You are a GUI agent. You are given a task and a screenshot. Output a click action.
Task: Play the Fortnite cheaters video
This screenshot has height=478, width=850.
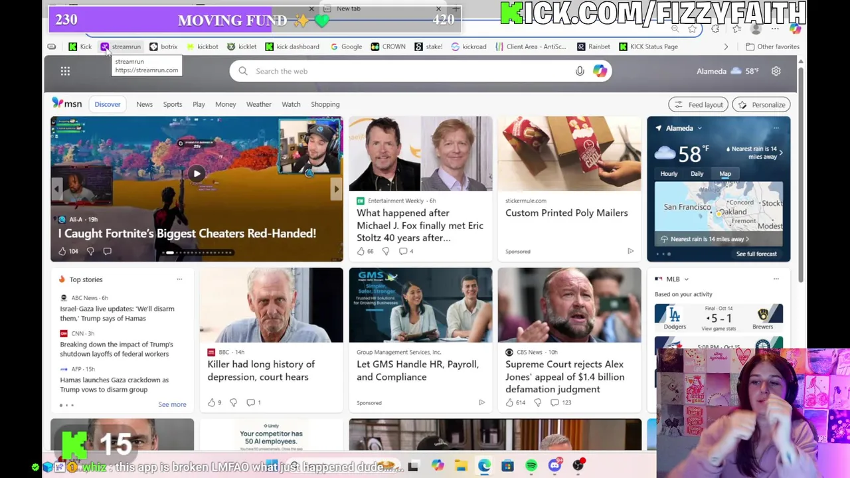(197, 174)
